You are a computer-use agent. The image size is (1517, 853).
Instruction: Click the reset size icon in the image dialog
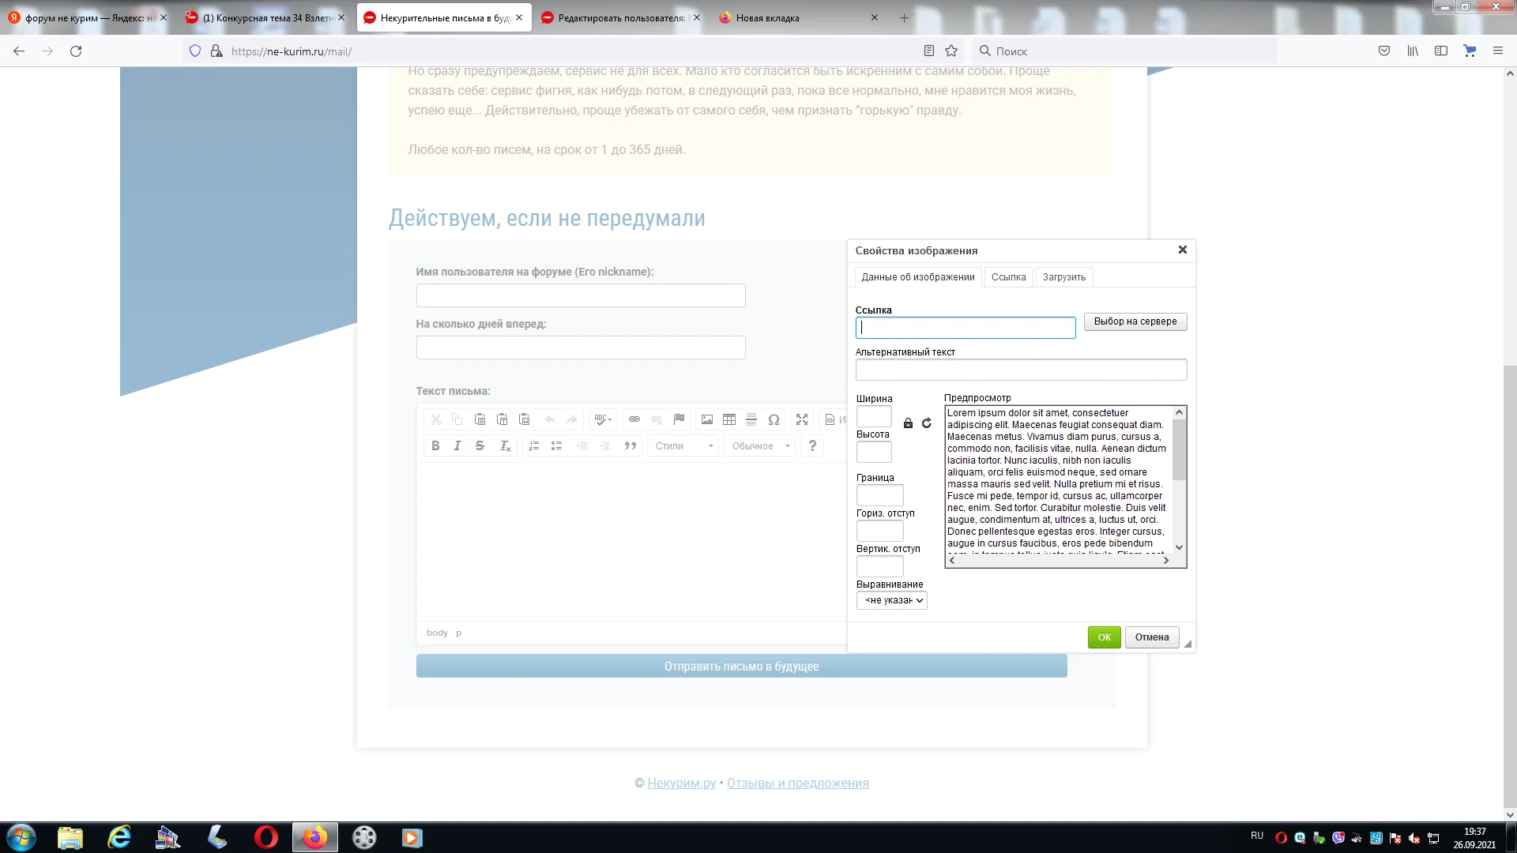click(x=927, y=423)
